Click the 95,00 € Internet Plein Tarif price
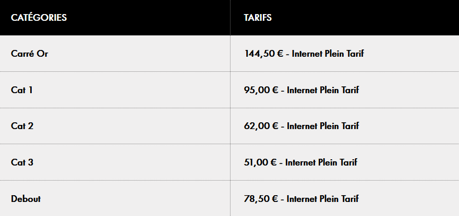459x216 pixels. 301,90
